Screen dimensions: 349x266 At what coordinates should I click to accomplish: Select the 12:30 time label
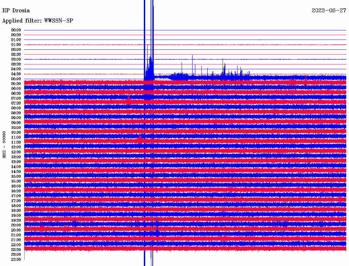tap(16, 152)
